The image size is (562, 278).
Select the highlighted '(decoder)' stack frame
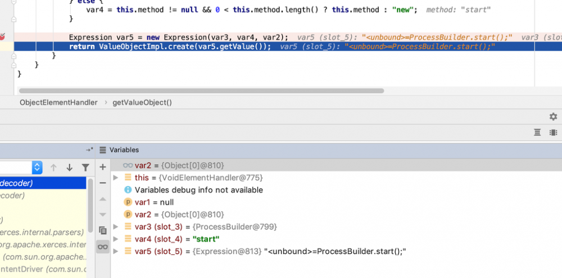coord(43,183)
